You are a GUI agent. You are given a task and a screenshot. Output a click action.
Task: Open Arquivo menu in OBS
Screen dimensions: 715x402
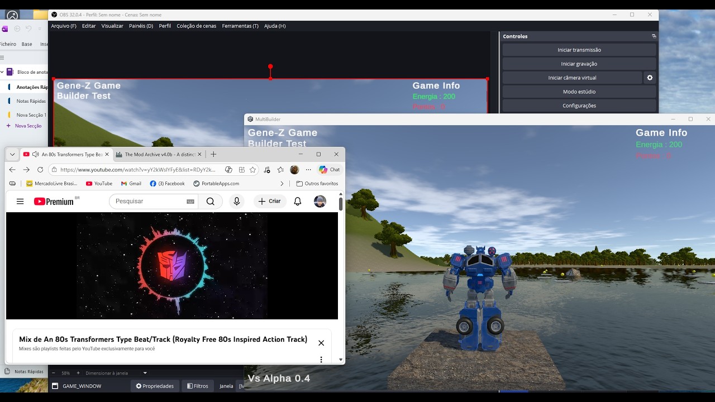tap(64, 26)
